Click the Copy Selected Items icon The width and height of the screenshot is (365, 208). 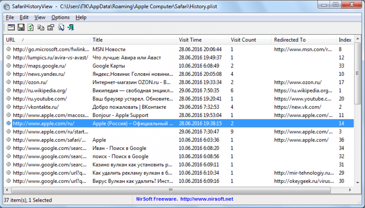[x=41, y=27]
